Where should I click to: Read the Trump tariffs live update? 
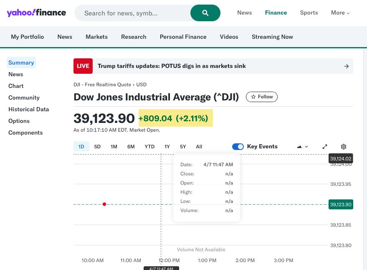point(172,66)
